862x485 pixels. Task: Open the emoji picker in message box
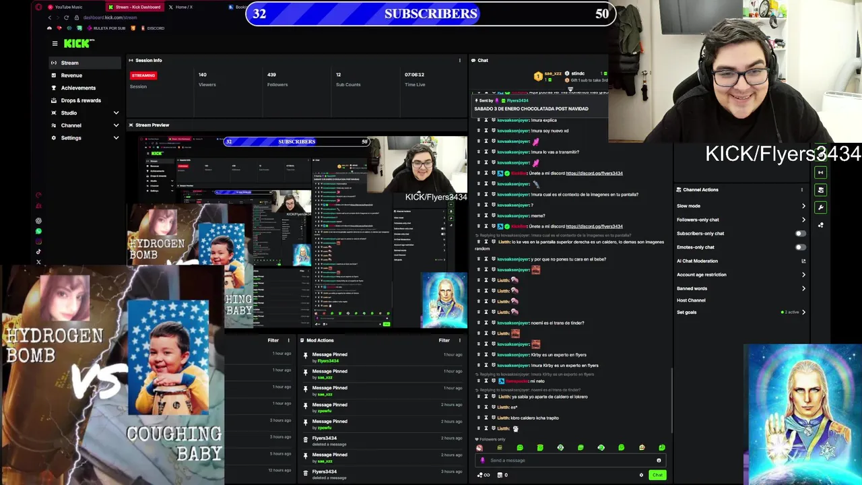(659, 460)
